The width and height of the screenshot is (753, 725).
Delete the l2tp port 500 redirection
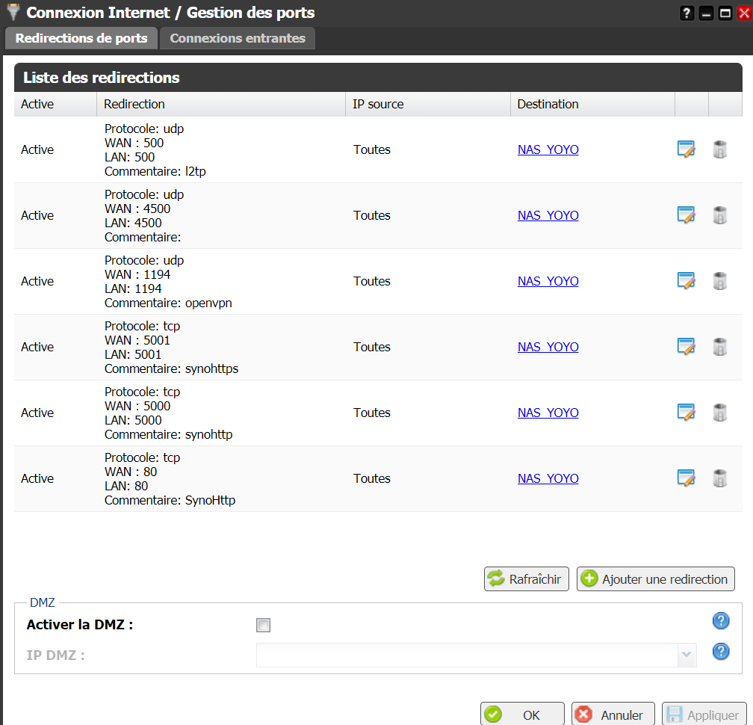tap(719, 149)
